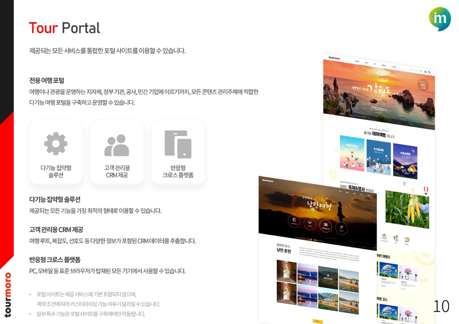Click the corn harvest photo in the festival section
The image size is (459, 324).
(407, 210)
